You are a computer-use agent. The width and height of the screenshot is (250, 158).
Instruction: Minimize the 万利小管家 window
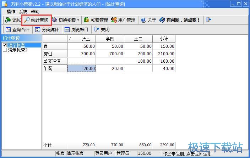[233, 4]
